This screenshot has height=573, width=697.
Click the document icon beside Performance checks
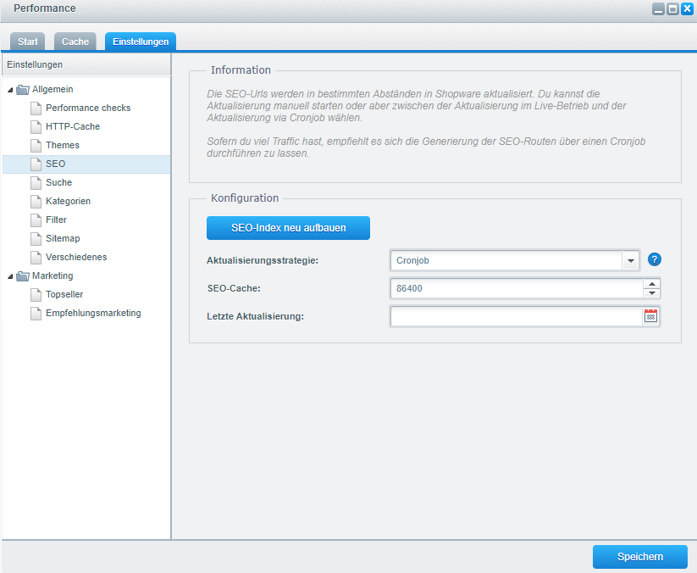(x=36, y=108)
